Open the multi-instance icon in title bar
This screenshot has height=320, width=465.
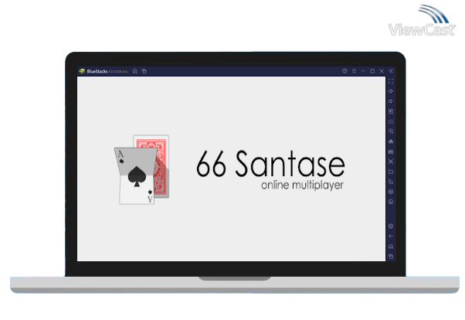click(144, 71)
